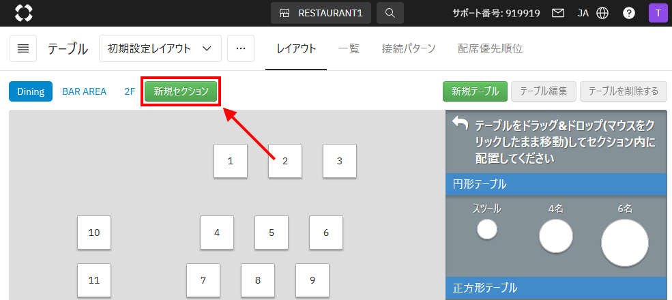
Task: Open the search magnifier in header
Action: 390,13
